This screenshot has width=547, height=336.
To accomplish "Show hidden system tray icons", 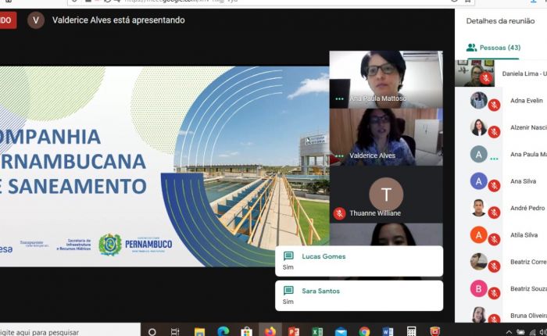I will [x=509, y=332].
